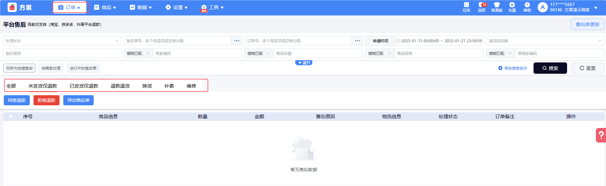Click the user avatar icon
The width and height of the screenshot is (606, 186).
pos(542,7)
